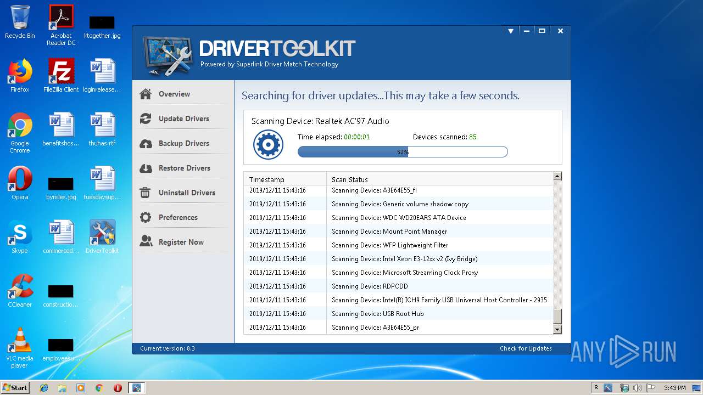Show hidden tray icons arrow
Screen dimensions: 703x395
pos(596,388)
